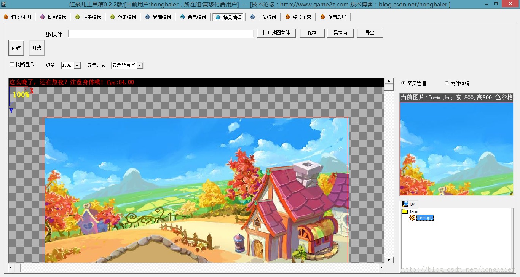Click the 另存为 button
520x277 pixels.
(340, 33)
